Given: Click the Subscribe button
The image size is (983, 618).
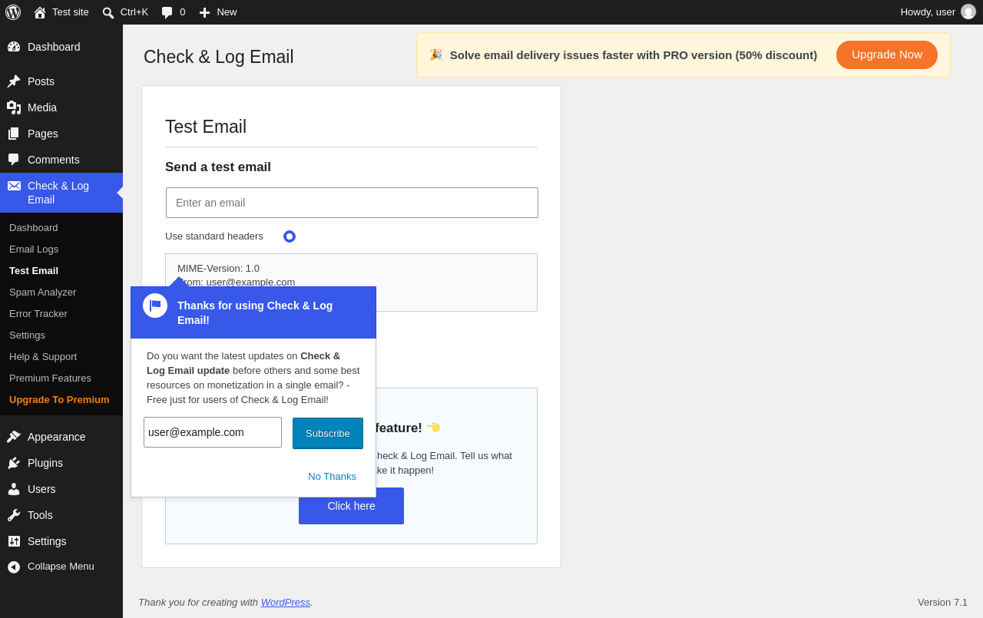Looking at the screenshot, I should point(328,434).
